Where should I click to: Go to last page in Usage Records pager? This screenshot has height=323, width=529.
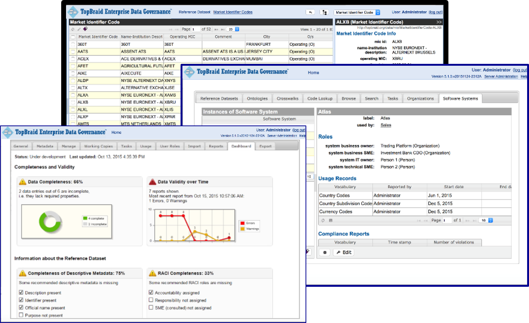point(474,220)
